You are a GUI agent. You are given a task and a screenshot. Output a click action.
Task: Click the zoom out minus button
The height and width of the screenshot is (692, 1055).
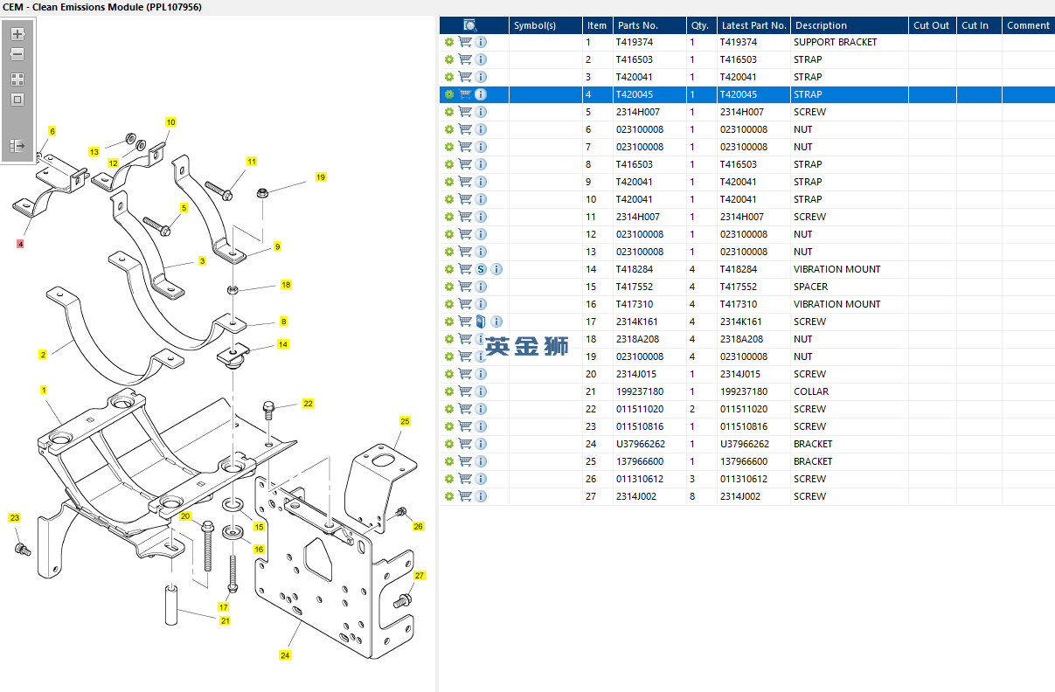pos(17,54)
